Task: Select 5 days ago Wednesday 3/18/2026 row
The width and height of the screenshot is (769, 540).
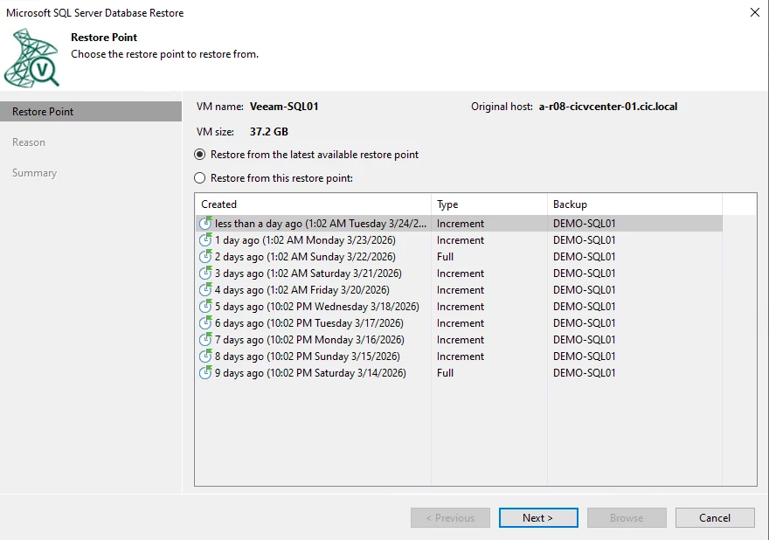Action: point(459,307)
